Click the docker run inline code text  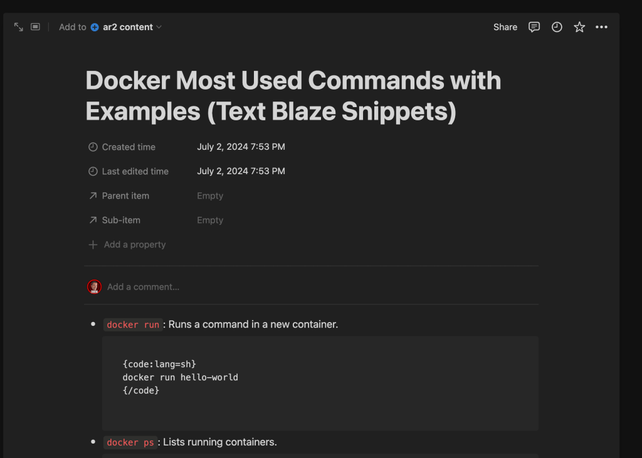[x=133, y=325]
